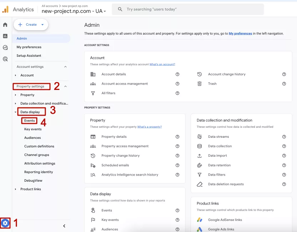The height and width of the screenshot is (232, 297).
Task: Open the Home icon in left rail
Action: (5, 25)
